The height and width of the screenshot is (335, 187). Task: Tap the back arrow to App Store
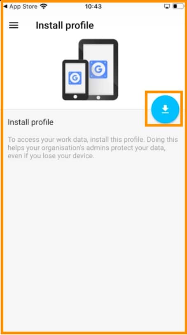click(5, 7)
